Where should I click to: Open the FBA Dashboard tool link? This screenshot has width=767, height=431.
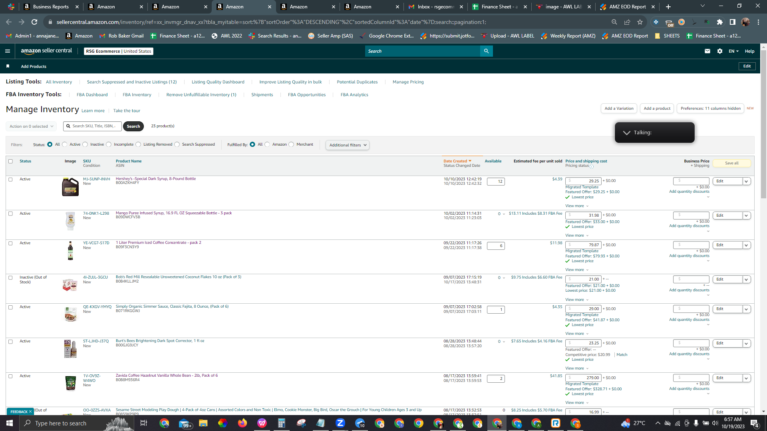(x=92, y=95)
